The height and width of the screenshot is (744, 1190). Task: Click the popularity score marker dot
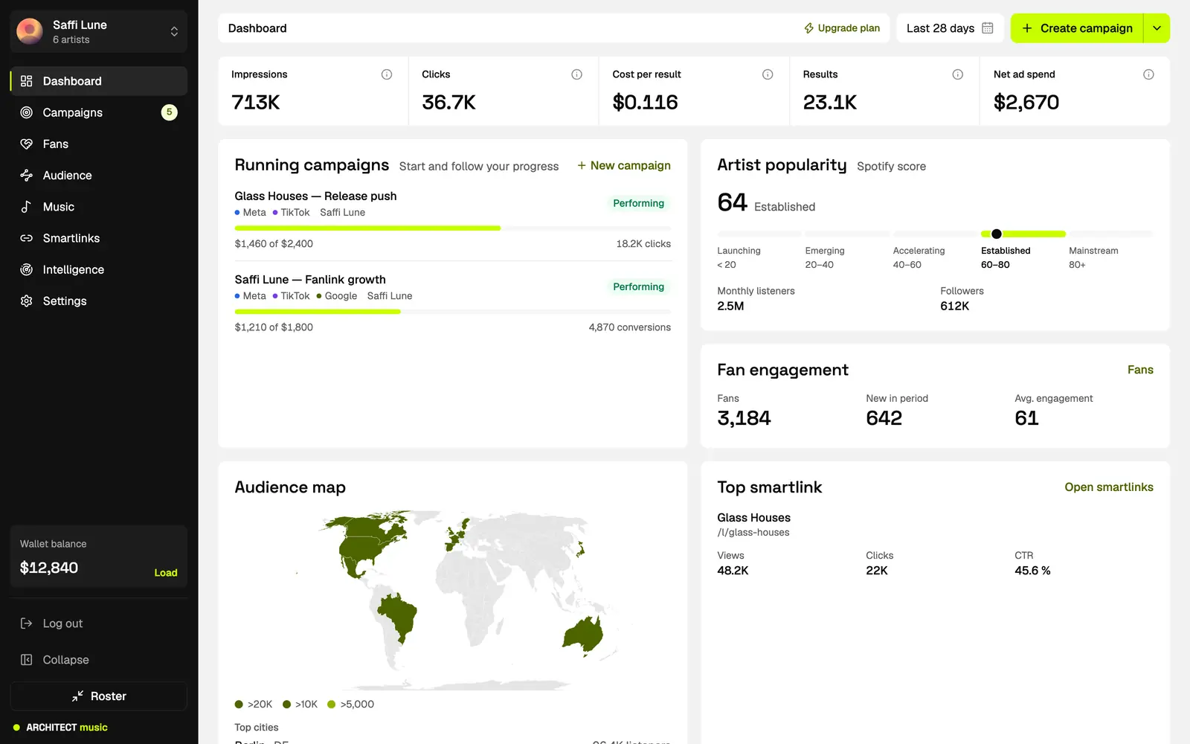coord(997,234)
